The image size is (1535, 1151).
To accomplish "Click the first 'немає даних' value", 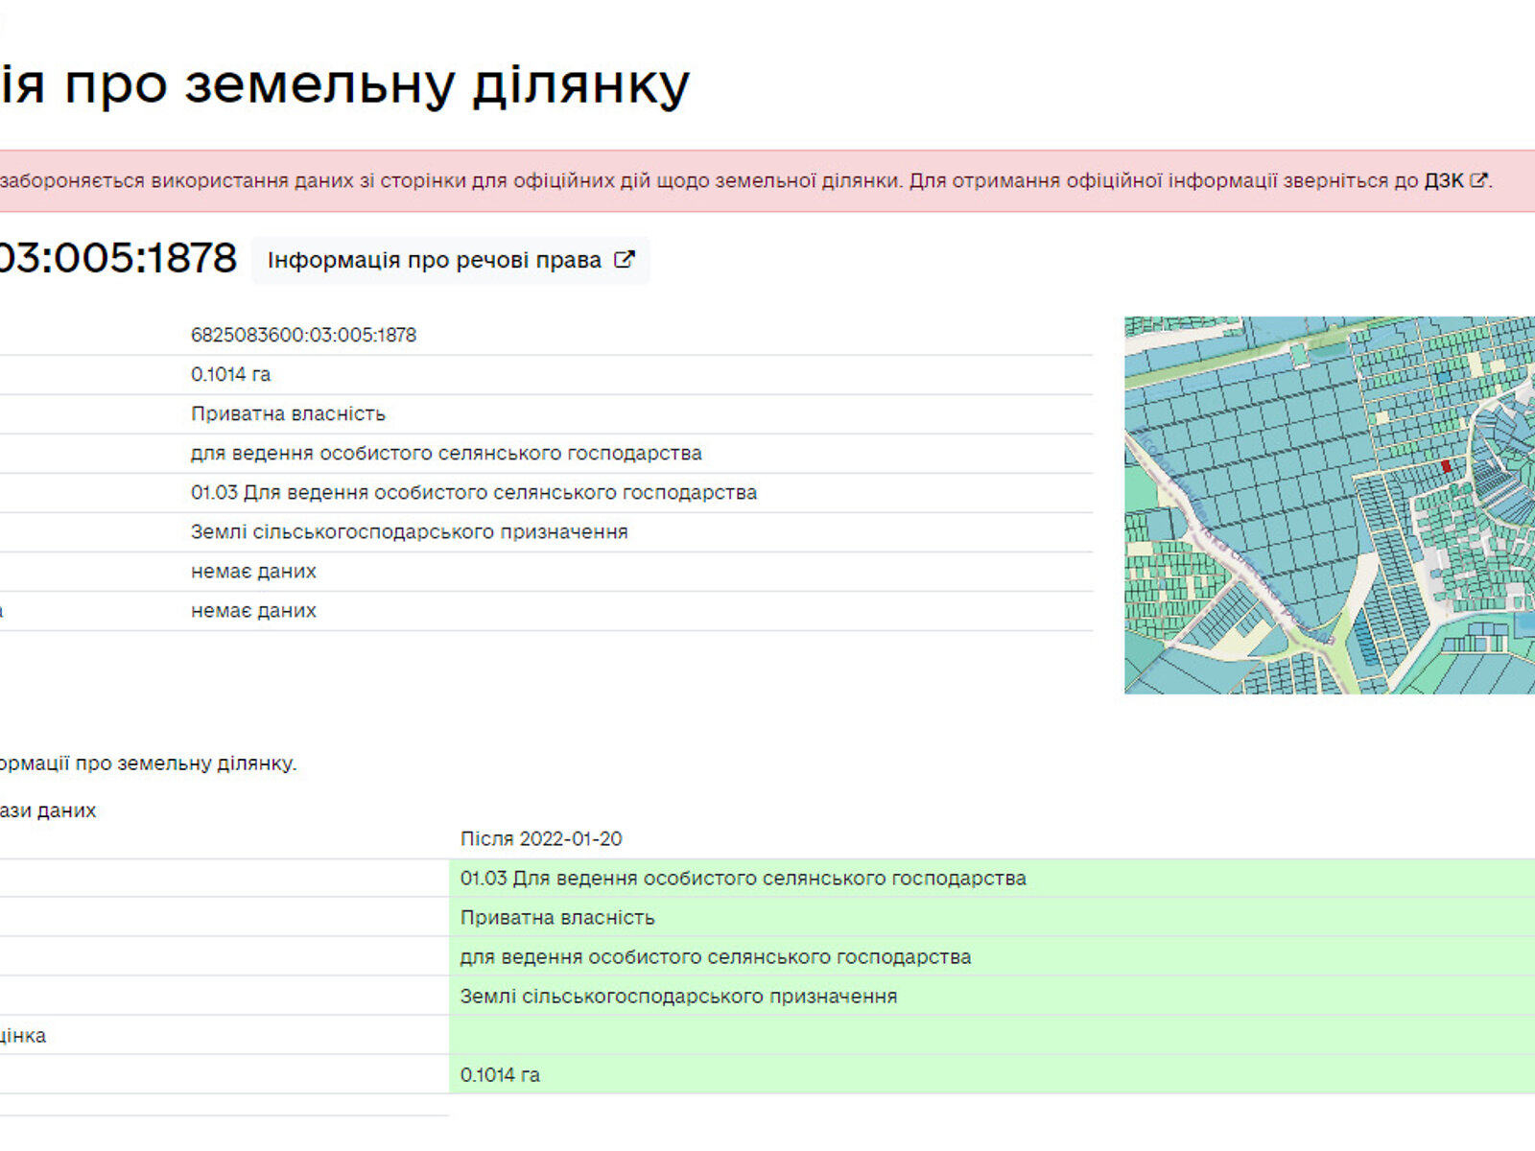I will click(253, 571).
